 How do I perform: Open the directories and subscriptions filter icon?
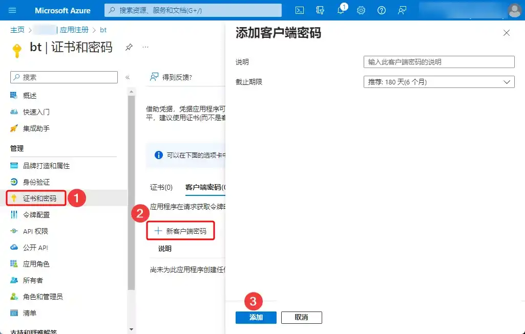(x=320, y=10)
